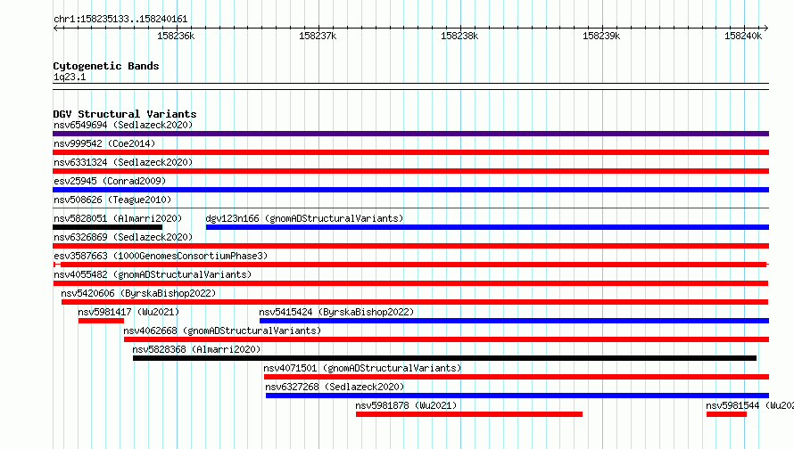The width and height of the screenshot is (794, 449).
Task: Select the nsv5415424 (ByrskaBishop2022) blue bar
Action: [514, 321]
